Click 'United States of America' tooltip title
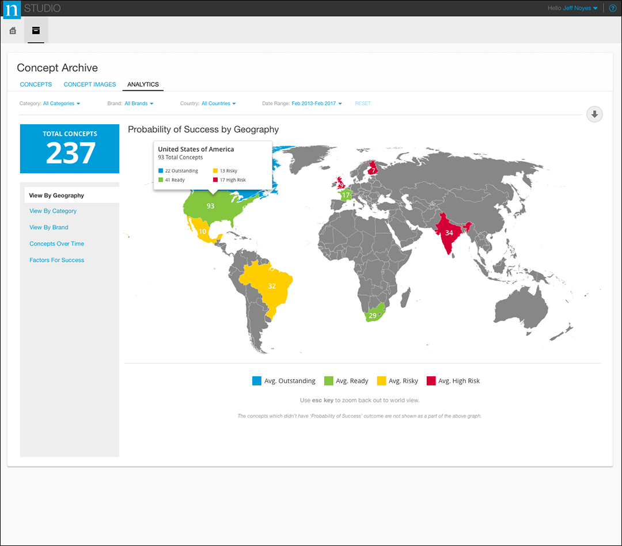 click(196, 149)
